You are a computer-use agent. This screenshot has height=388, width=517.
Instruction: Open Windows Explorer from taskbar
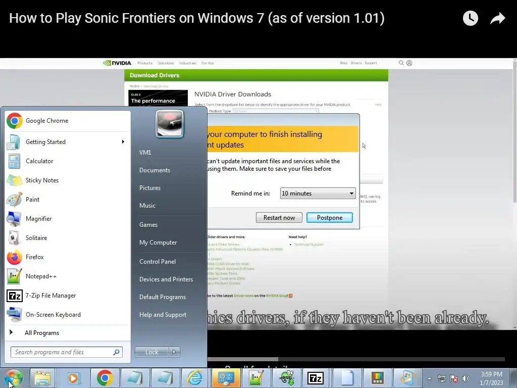(42, 378)
